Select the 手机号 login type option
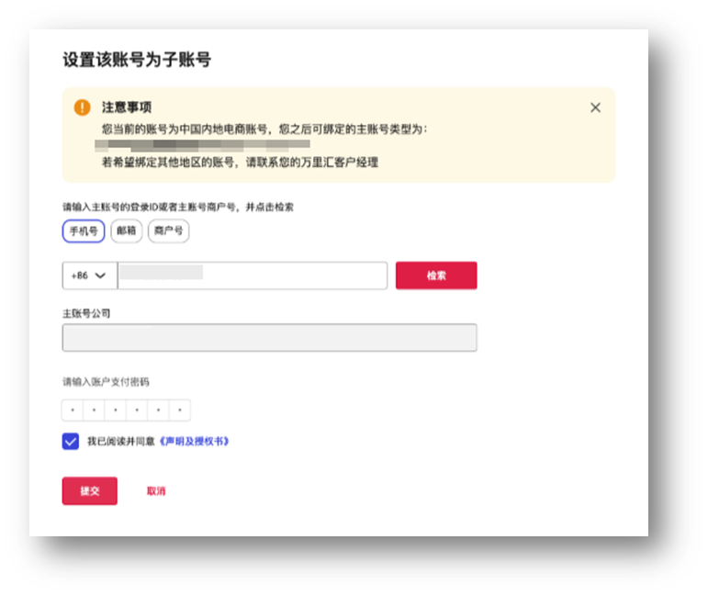This screenshot has width=708, height=596. (x=84, y=231)
